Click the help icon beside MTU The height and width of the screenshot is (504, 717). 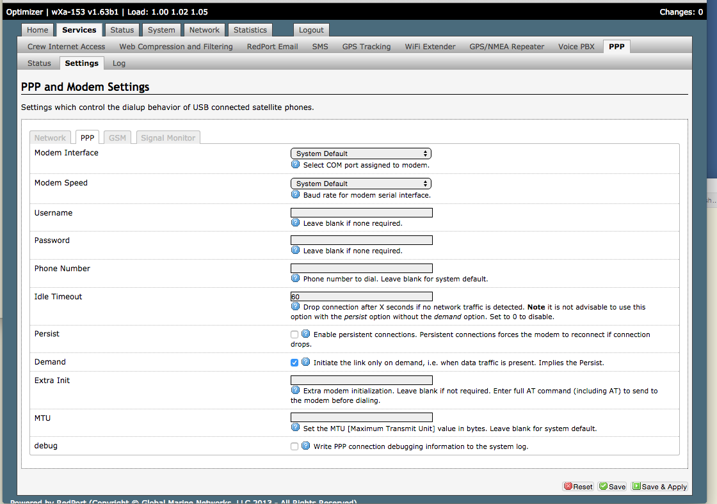295,427
